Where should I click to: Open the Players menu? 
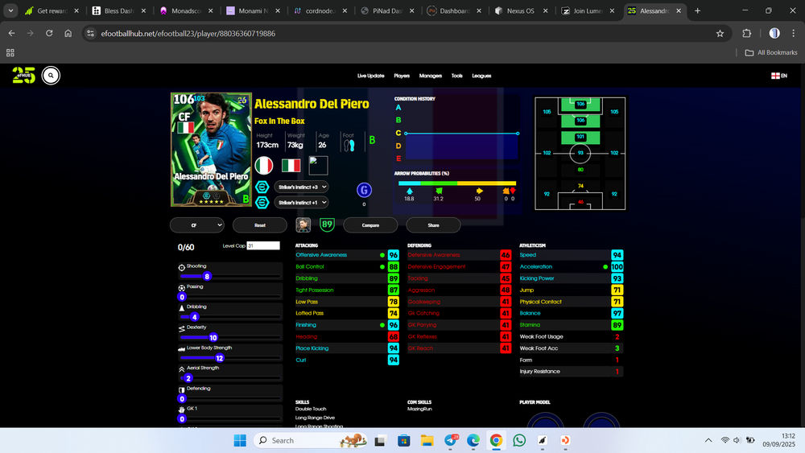pos(402,76)
